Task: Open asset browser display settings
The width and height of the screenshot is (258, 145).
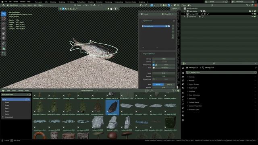Action: (x=146, y=91)
